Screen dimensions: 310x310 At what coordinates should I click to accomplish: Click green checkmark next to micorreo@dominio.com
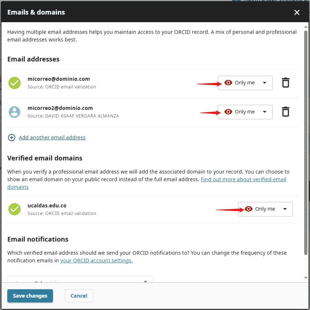coord(15,83)
